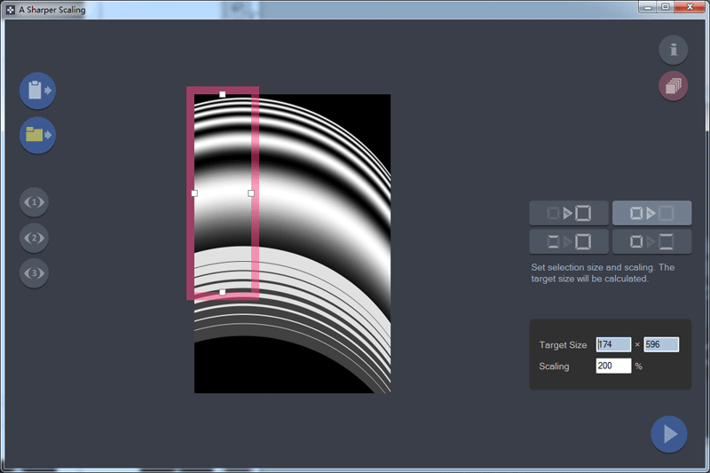
Task: Close the A Sharper Scaling window
Action: [690, 7]
